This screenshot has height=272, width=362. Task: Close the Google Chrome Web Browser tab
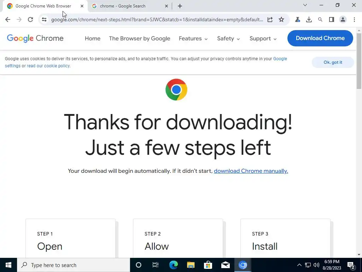(x=82, y=6)
